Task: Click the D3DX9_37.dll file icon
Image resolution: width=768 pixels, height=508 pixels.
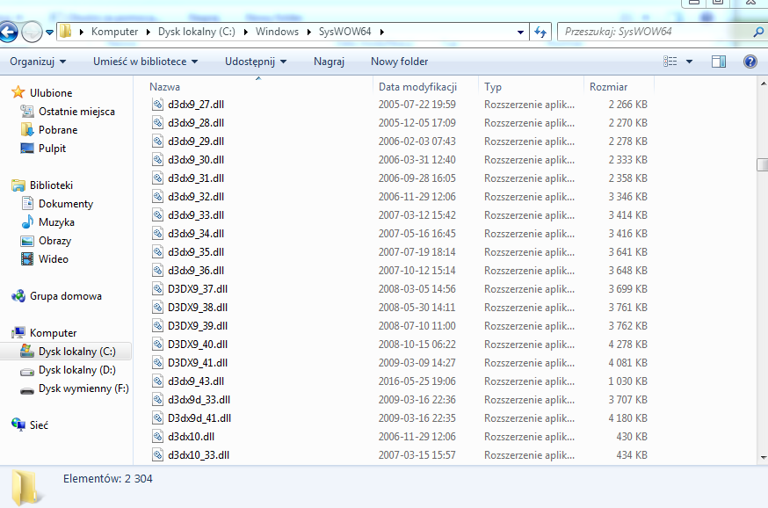Action: click(157, 289)
